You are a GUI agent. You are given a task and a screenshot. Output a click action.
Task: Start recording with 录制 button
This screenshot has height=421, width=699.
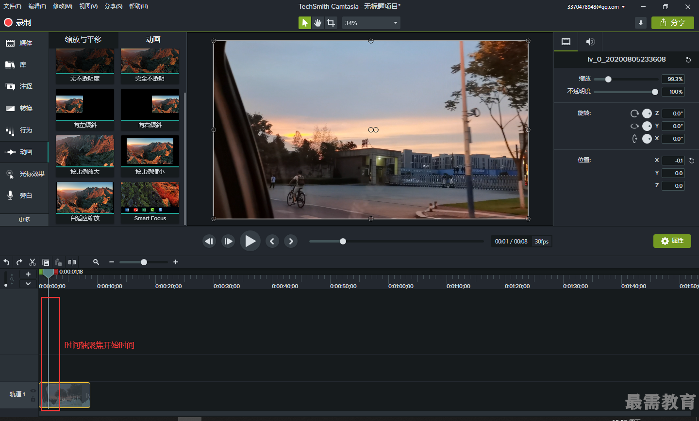pos(17,22)
